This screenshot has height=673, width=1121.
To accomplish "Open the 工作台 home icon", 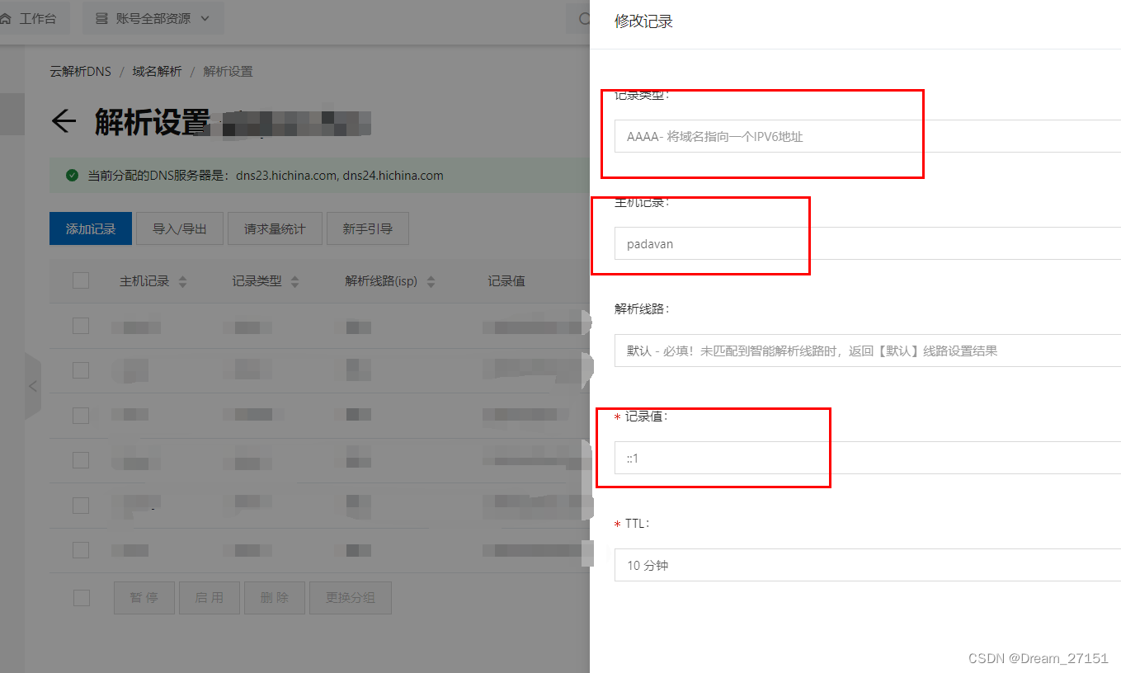I will (x=7, y=18).
